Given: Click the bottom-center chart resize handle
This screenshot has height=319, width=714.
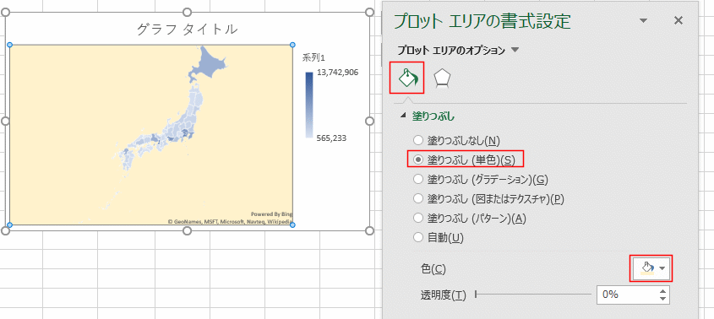Looking at the screenshot, I should (x=187, y=230).
